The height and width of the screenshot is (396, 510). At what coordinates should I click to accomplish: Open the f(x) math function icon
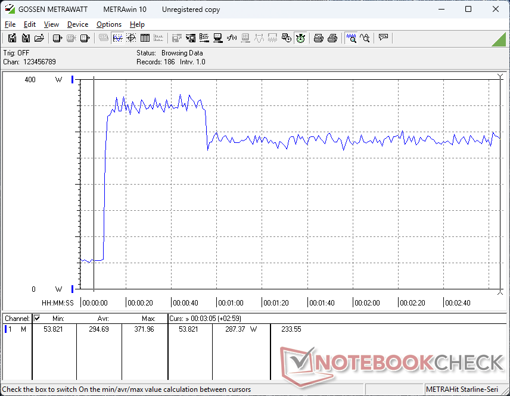pos(232,38)
